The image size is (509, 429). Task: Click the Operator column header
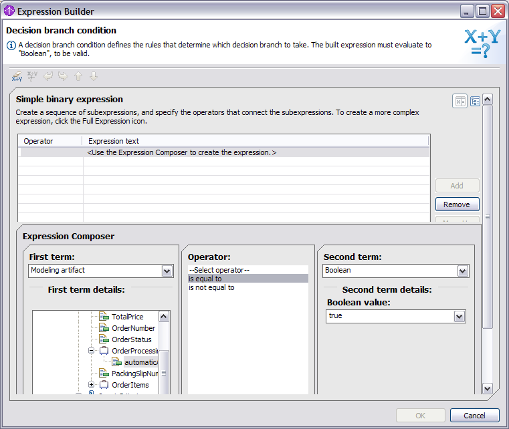(50, 141)
